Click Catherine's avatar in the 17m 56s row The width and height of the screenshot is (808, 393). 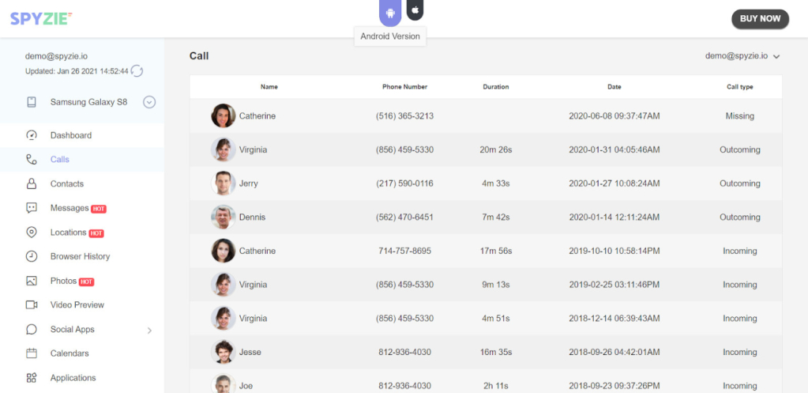coord(223,251)
